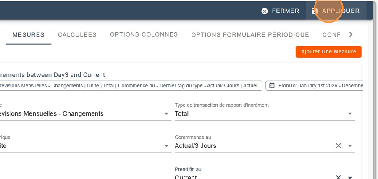The image size is (378, 179).
Task: Select the measure summary chip ending 'Actuel'
Action: pos(130,86)
